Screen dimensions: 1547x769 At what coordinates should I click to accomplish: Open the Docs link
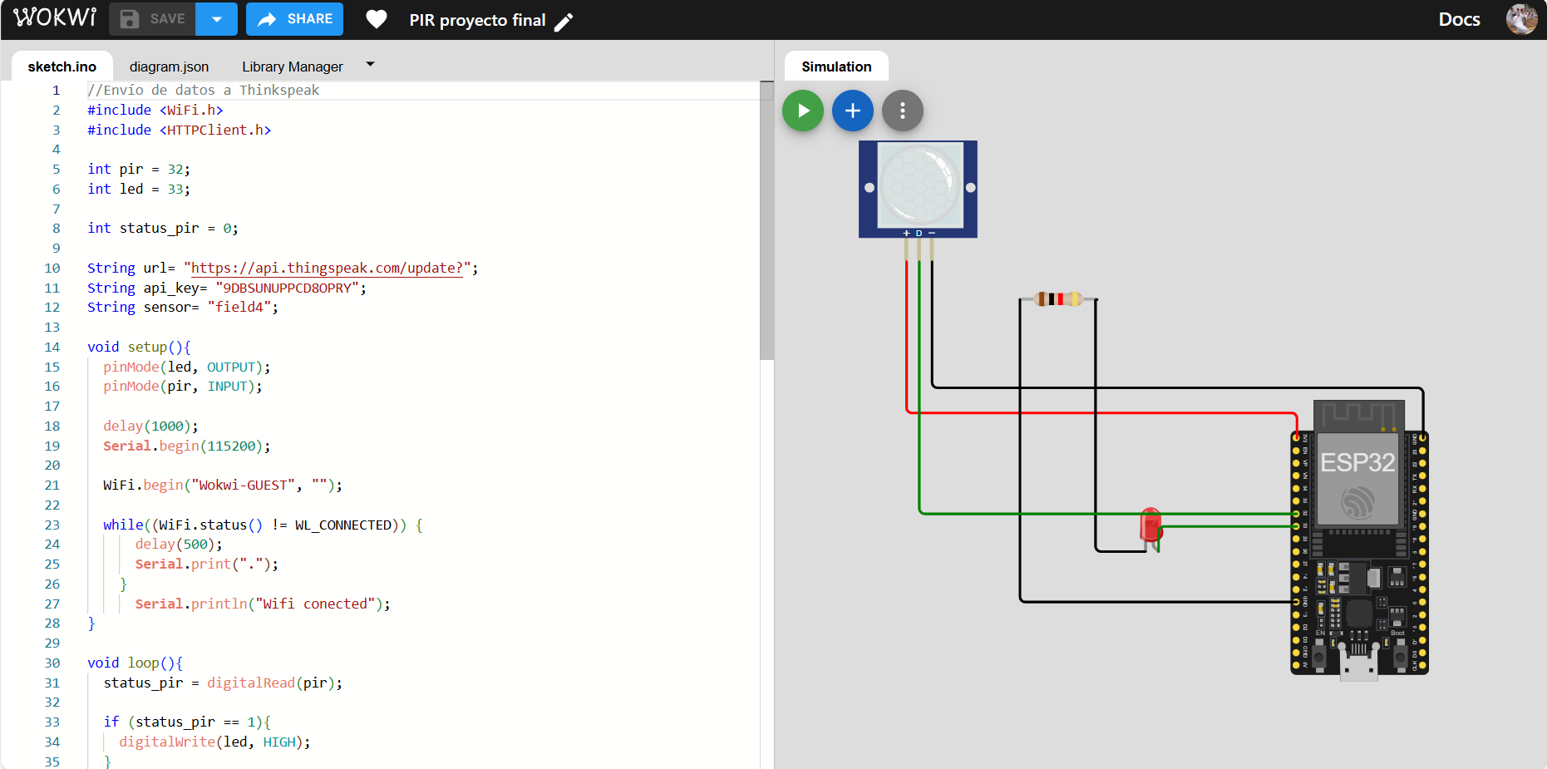pos(1459,19)
